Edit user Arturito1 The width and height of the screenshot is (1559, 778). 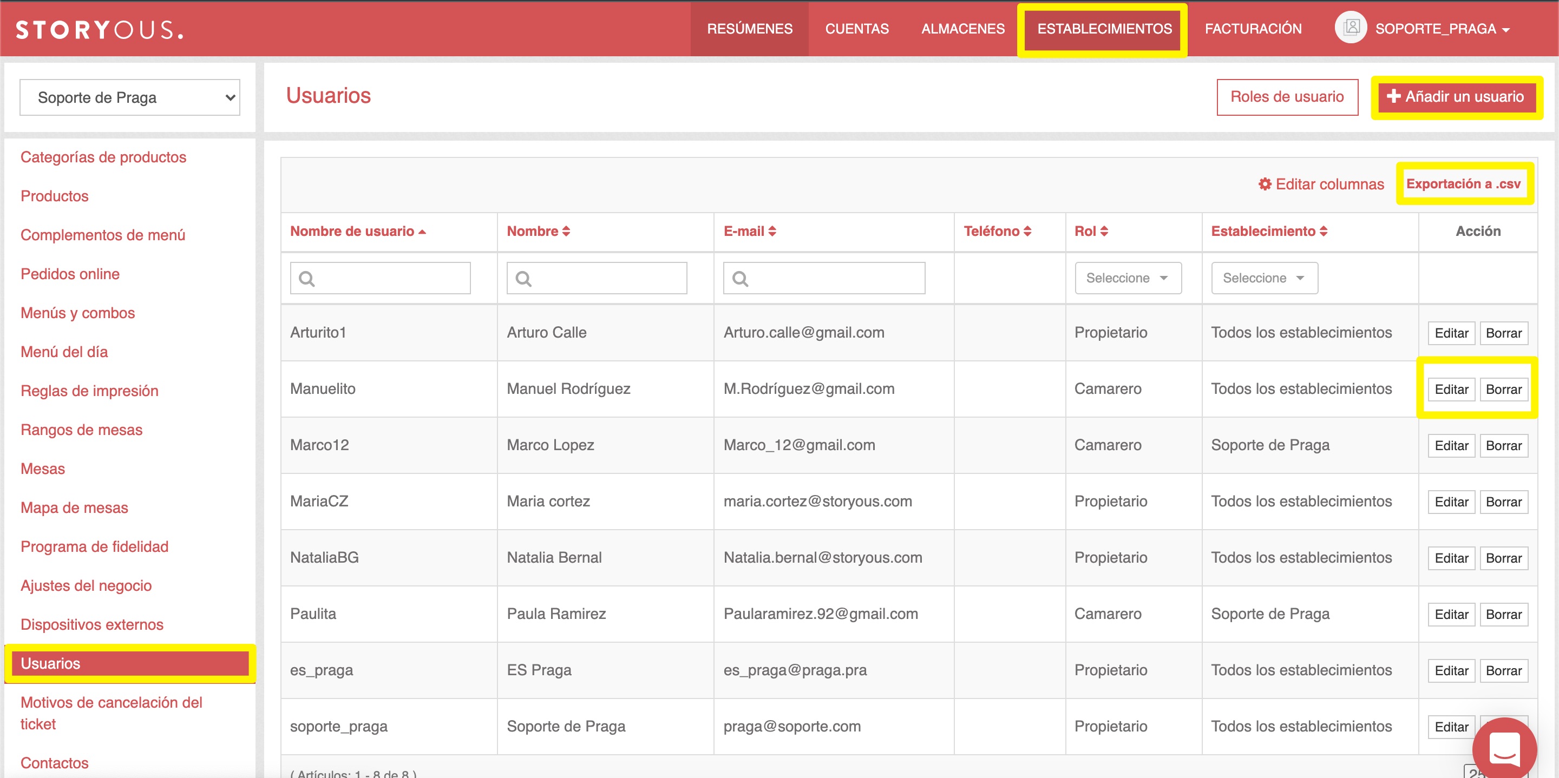pyautogui.click(x=1451, y=333)
